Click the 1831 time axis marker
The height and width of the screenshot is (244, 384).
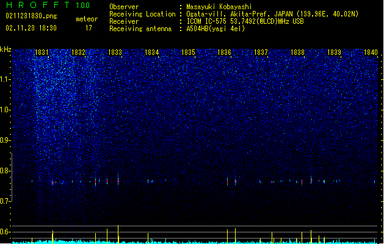click(42, 52)
